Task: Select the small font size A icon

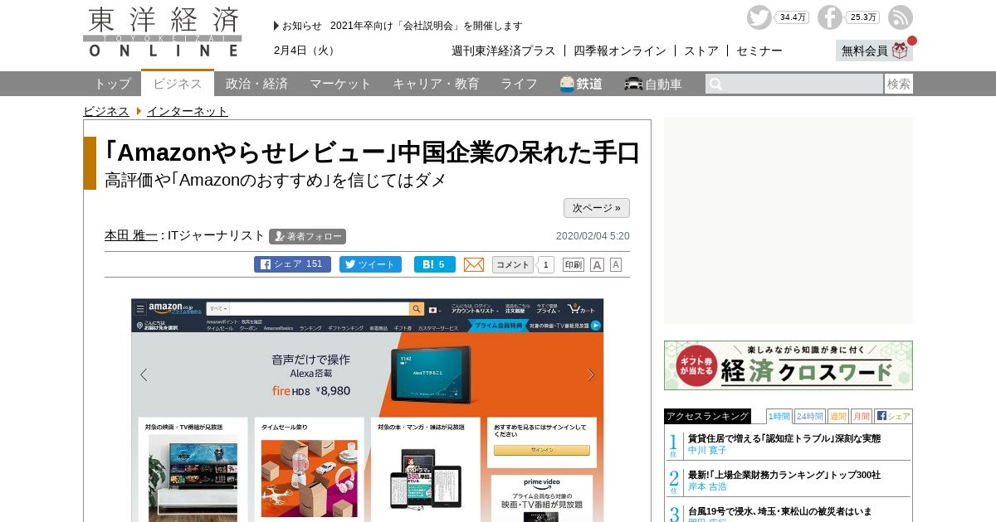Action: (x=616, y=264)
